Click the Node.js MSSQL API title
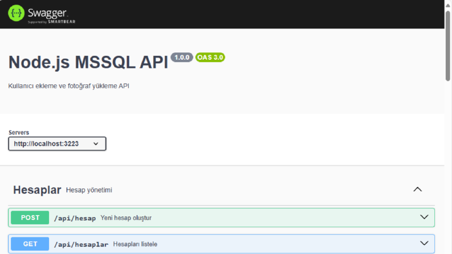Image resolution: width=452 pixels, height=254 pixels. [x=88, y=62]
